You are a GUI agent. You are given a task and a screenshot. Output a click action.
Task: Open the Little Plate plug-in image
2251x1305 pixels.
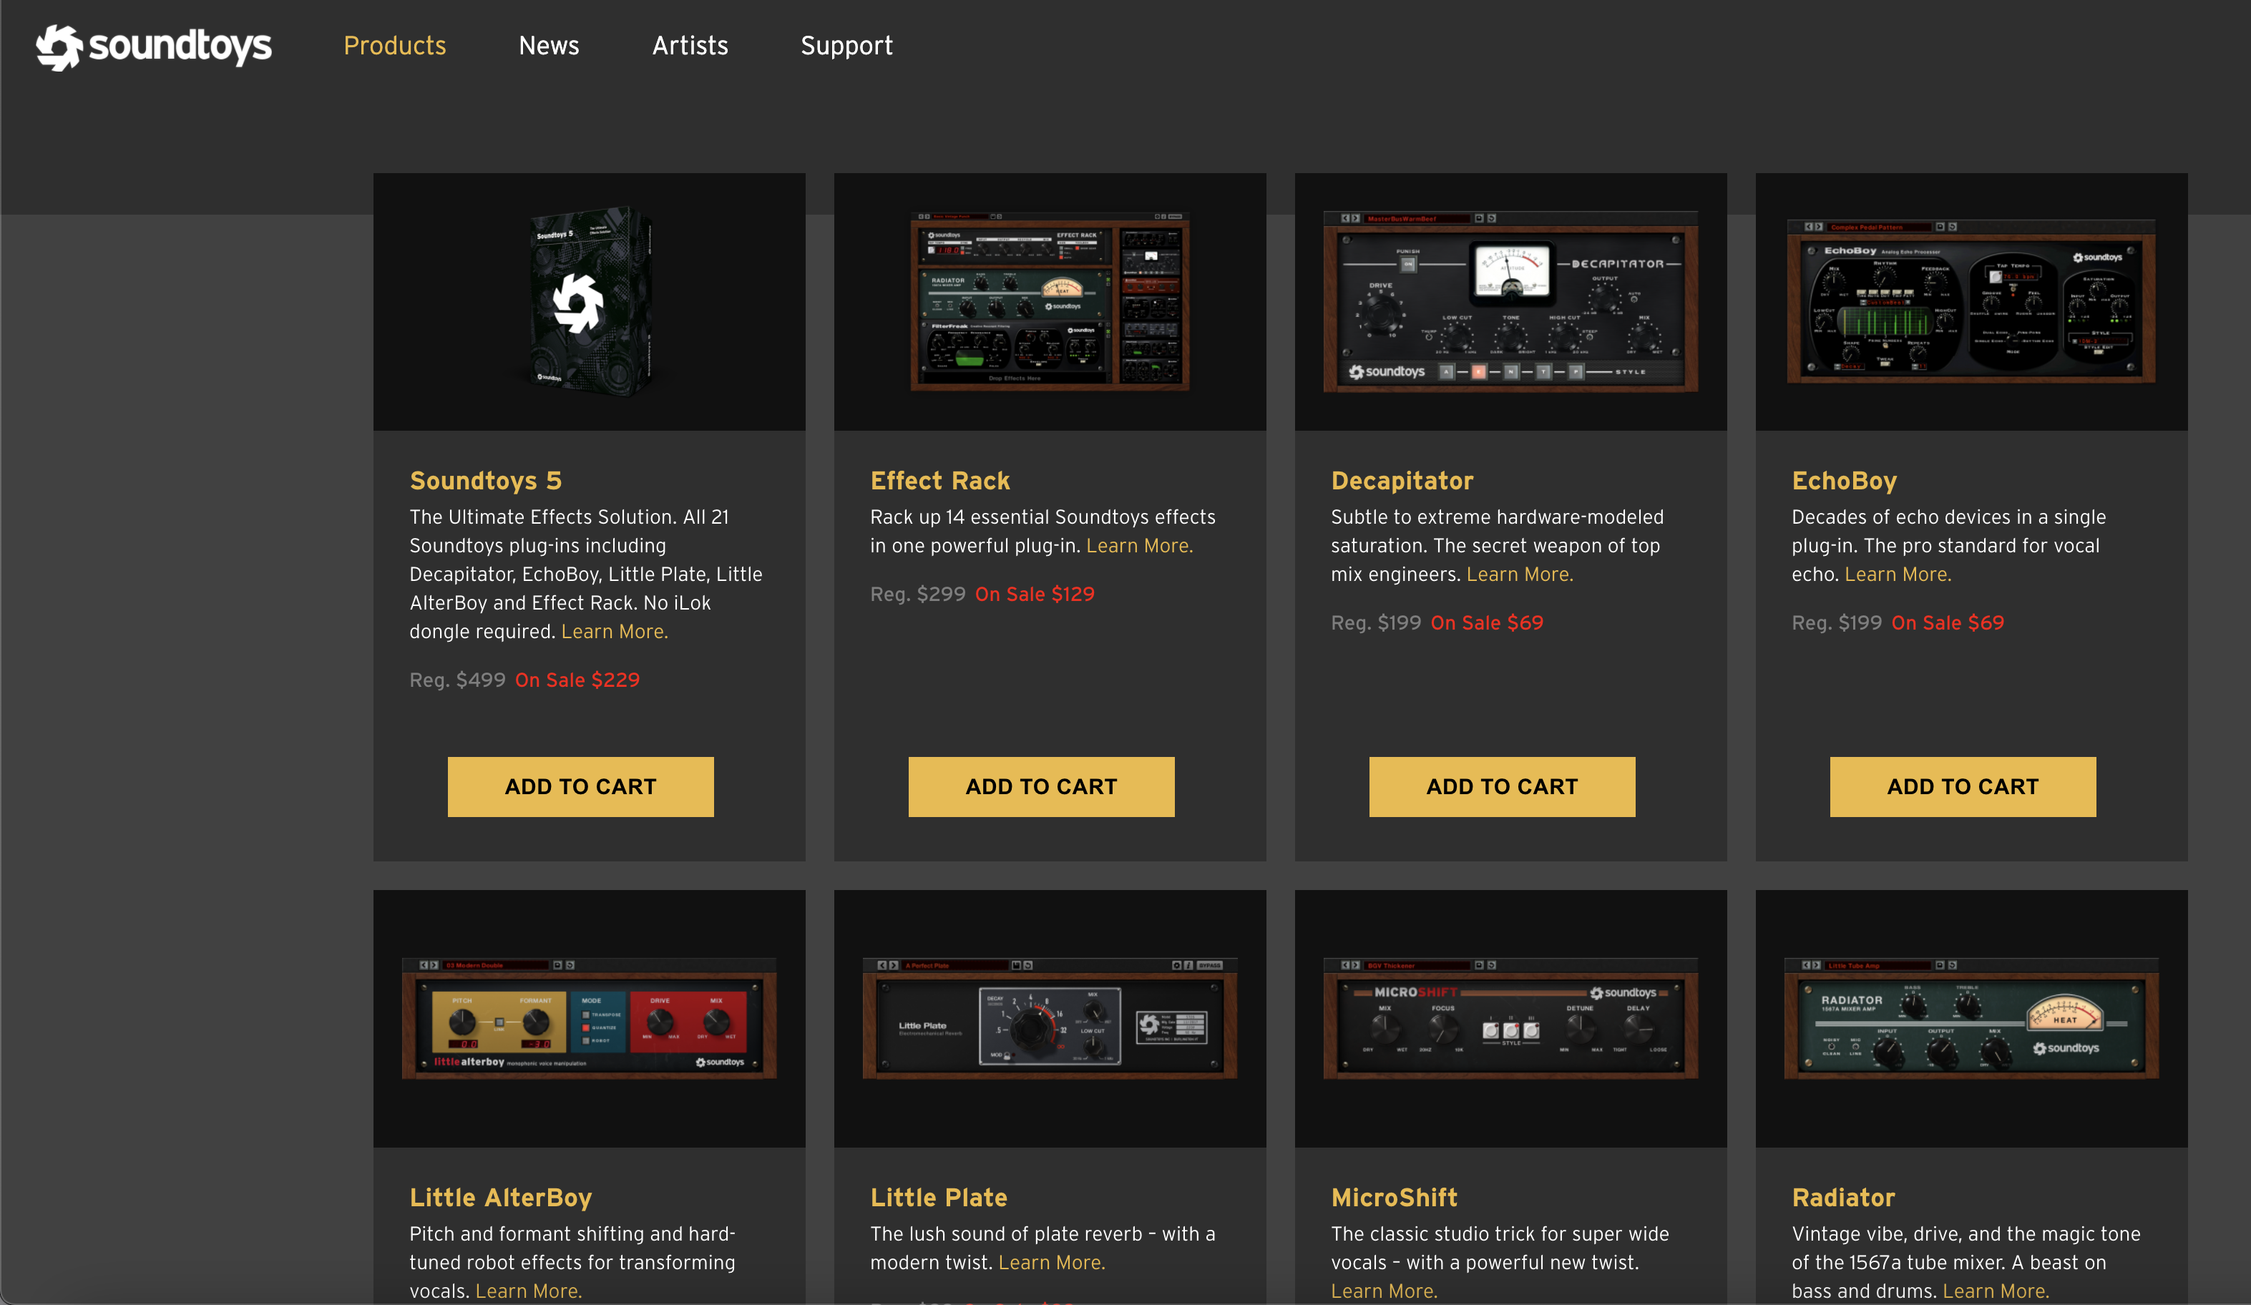[1050, 1018]
